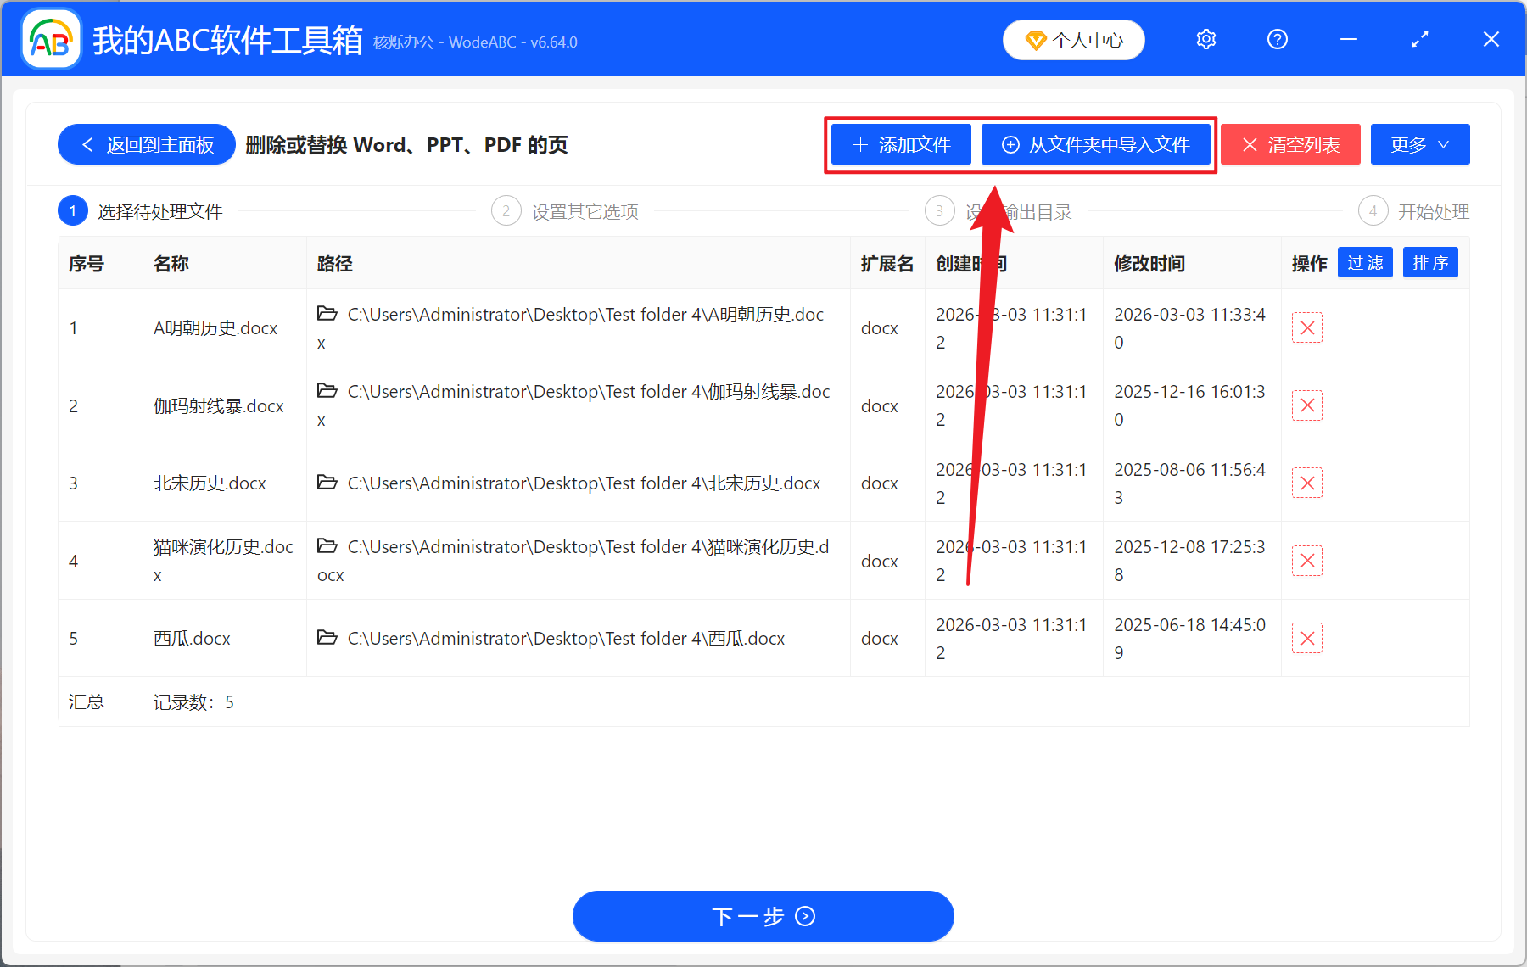Click 添加文件 to add files
This screenshot has height=967, width=1527.
tap(900, 144)
